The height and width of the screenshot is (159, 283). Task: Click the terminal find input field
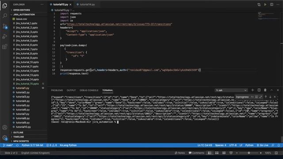point(243,97)
